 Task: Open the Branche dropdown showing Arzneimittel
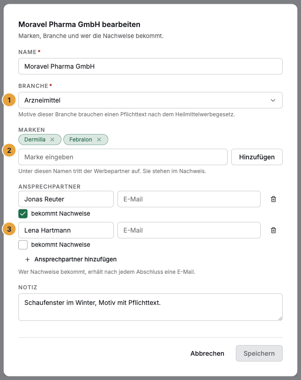pyautogui.click(x=150, y=100)
